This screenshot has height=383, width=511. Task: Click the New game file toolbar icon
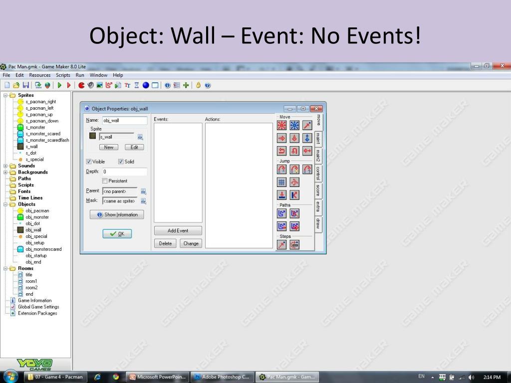click(7, 85)
